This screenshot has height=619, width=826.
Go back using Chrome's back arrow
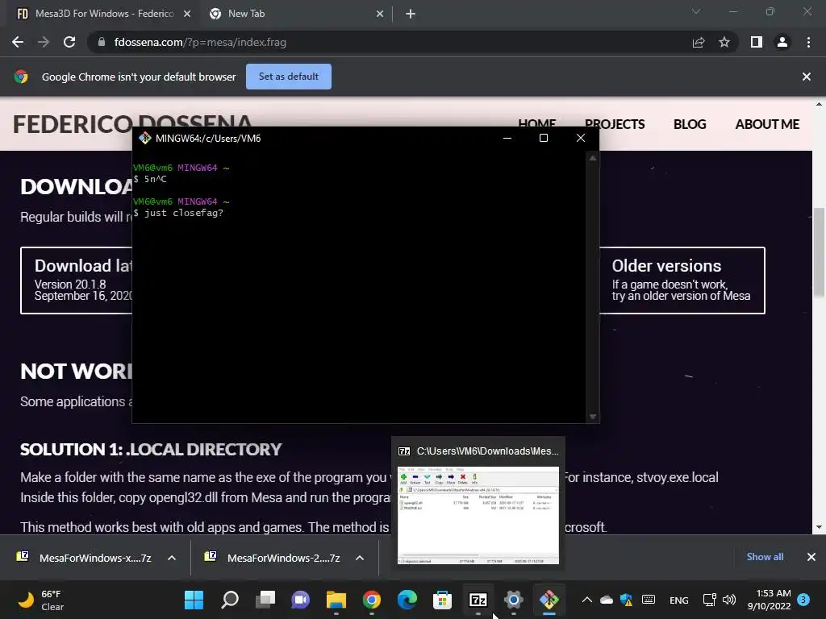18,42
